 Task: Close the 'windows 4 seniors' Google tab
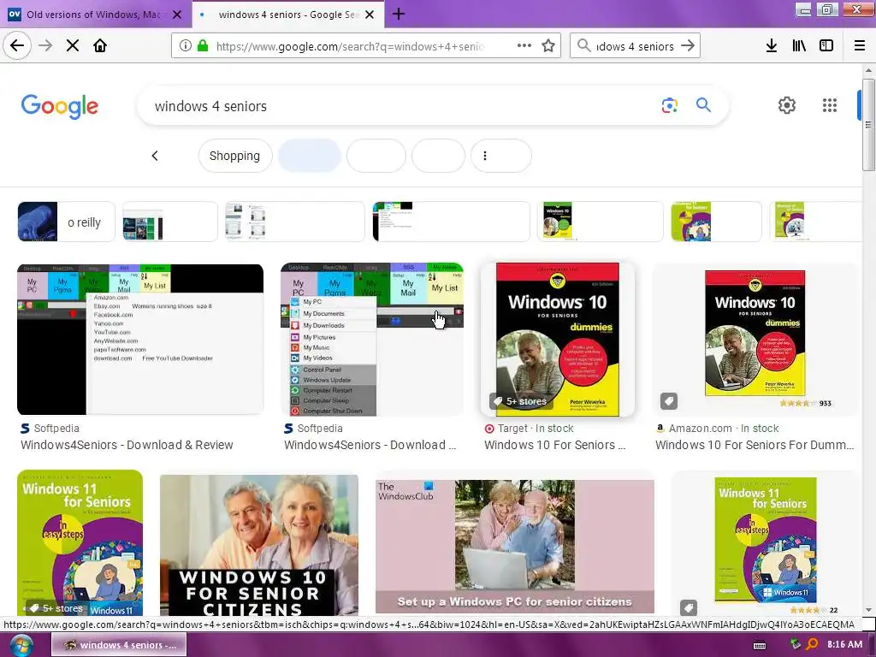point(370,15)
